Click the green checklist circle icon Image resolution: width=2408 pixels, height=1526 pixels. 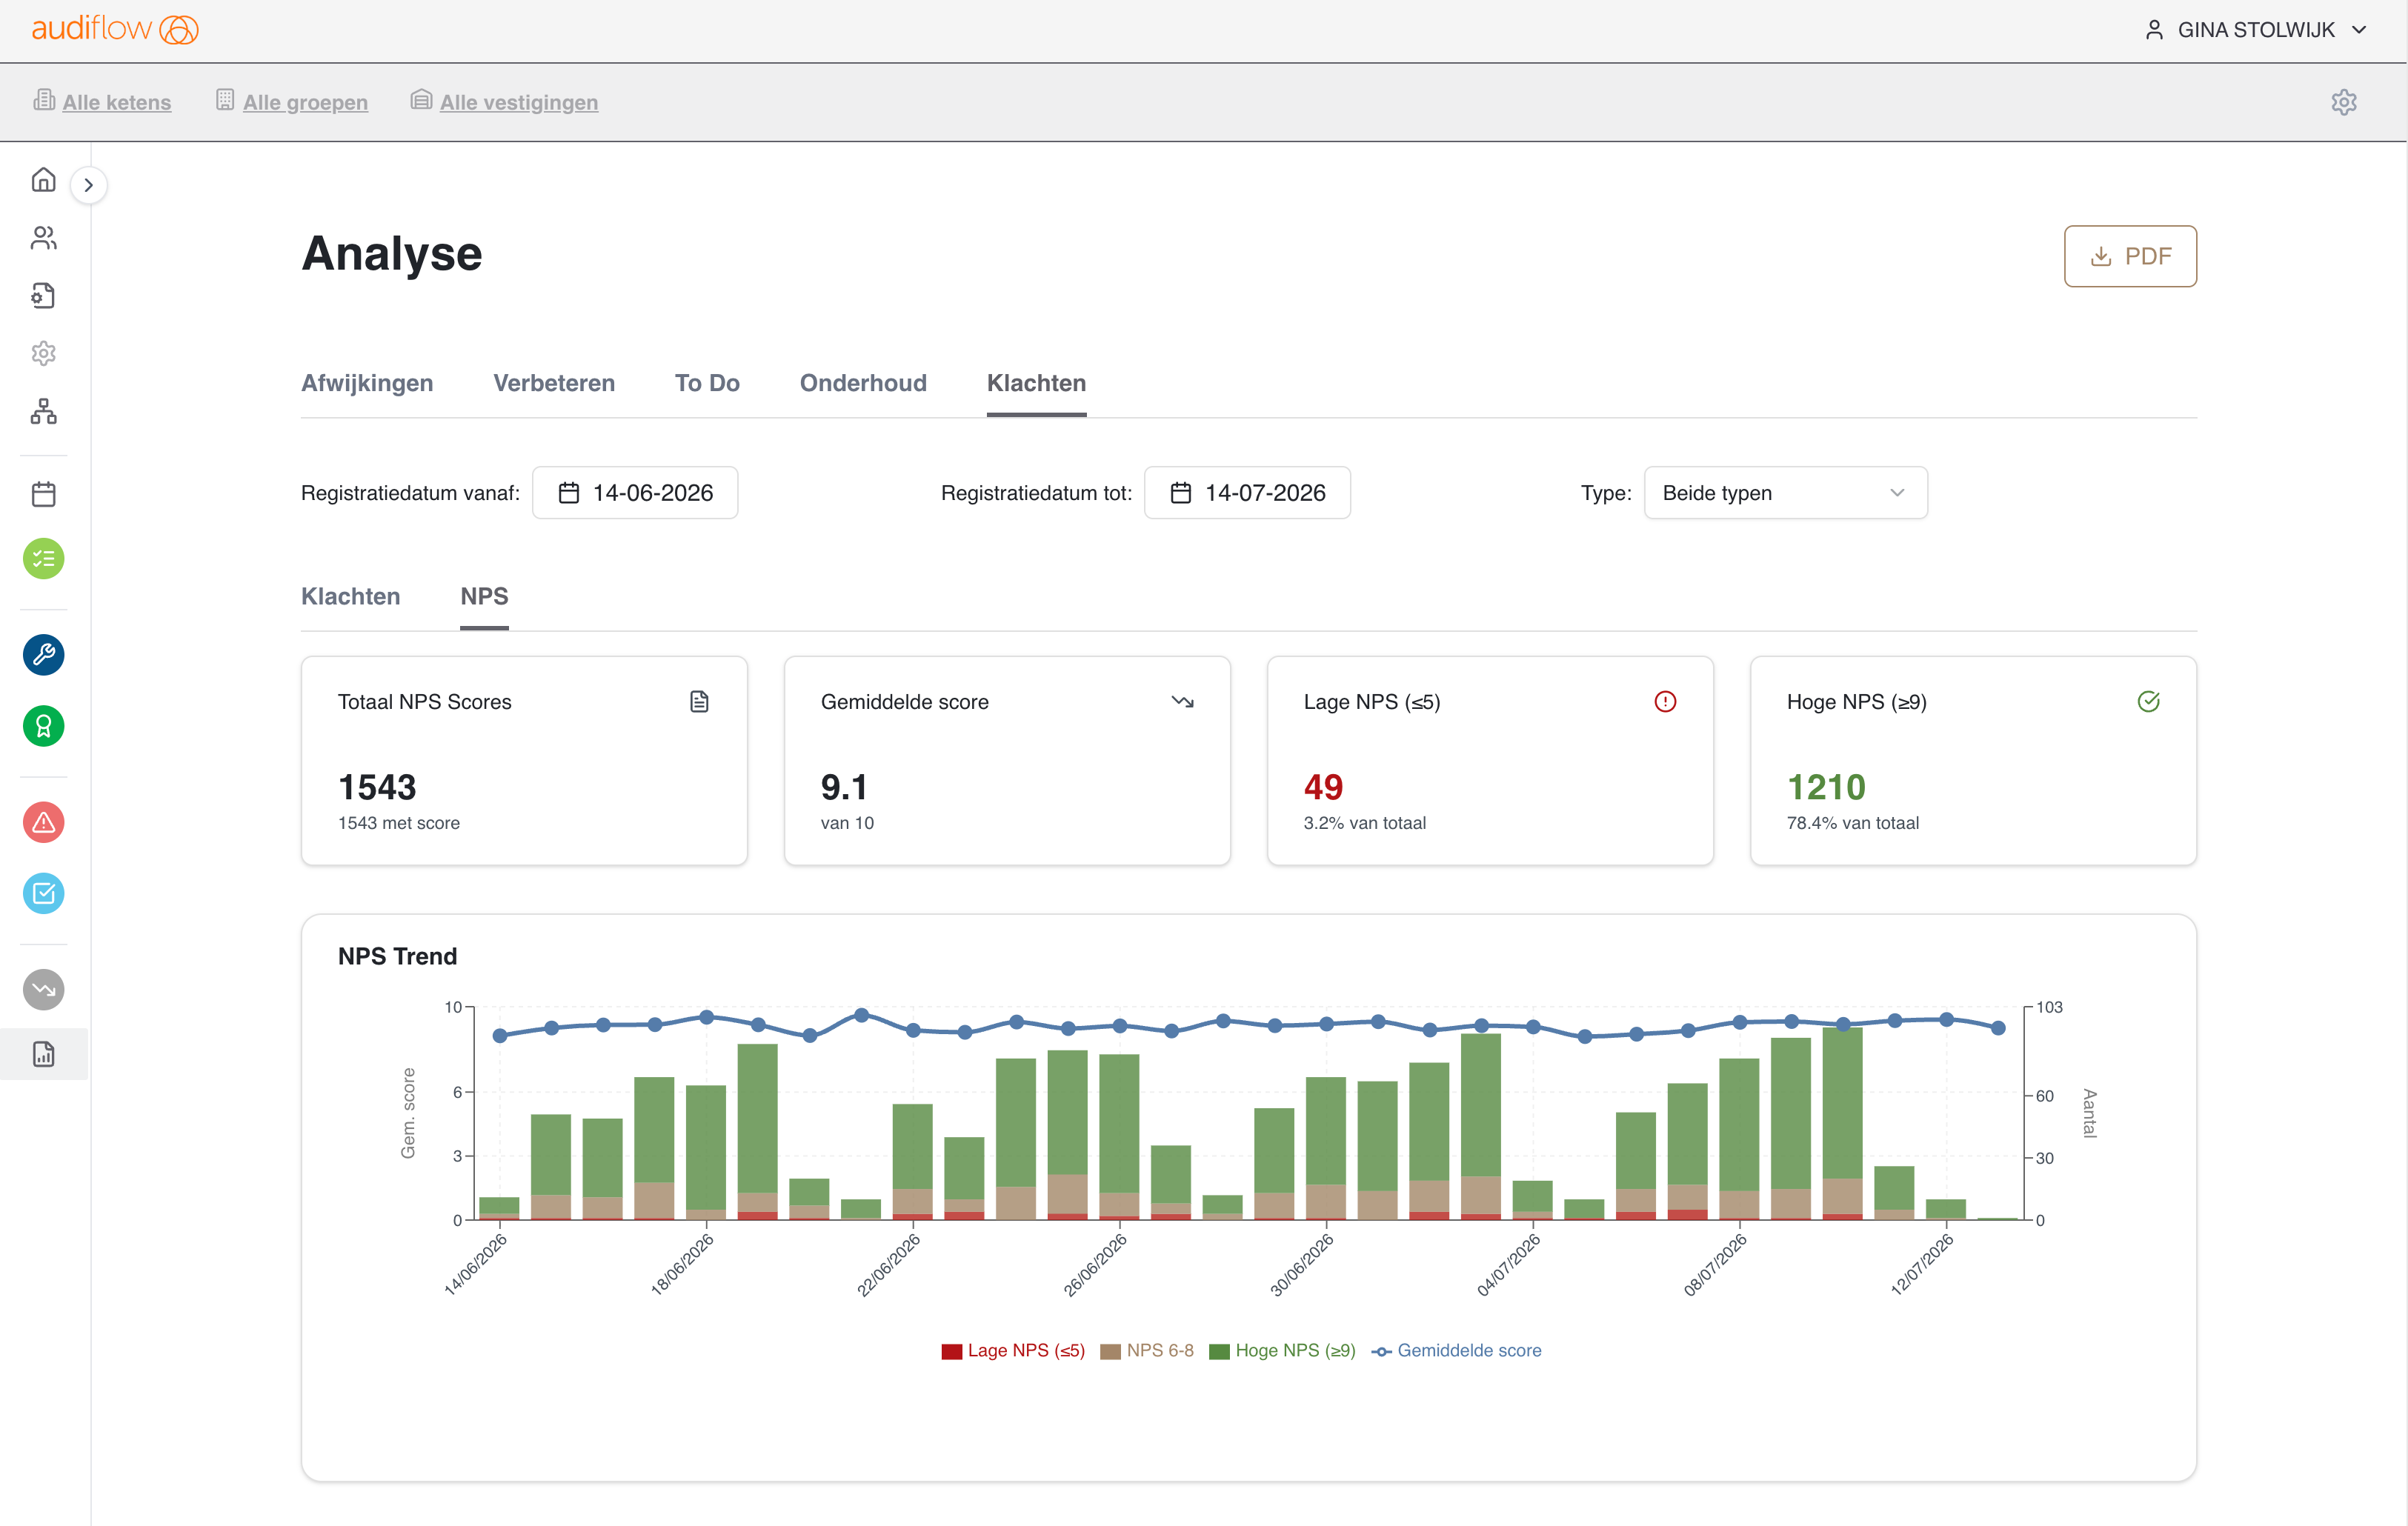(x=43, y=558)
